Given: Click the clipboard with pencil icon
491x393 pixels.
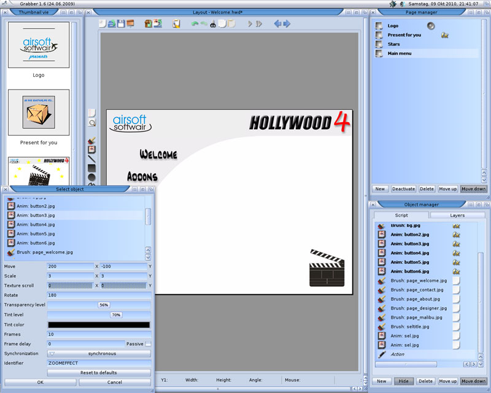Looking at the screenshot, I should [176, 23].
